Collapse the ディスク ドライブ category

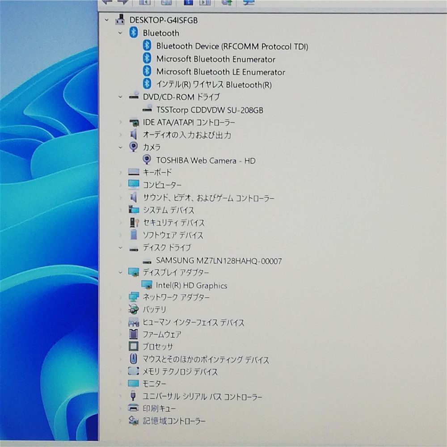120,248
